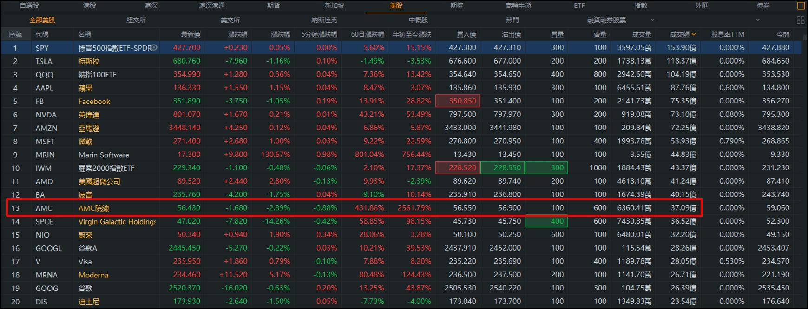
Task: Sort by 漲跌額 column header
Action: click(237, 34)
